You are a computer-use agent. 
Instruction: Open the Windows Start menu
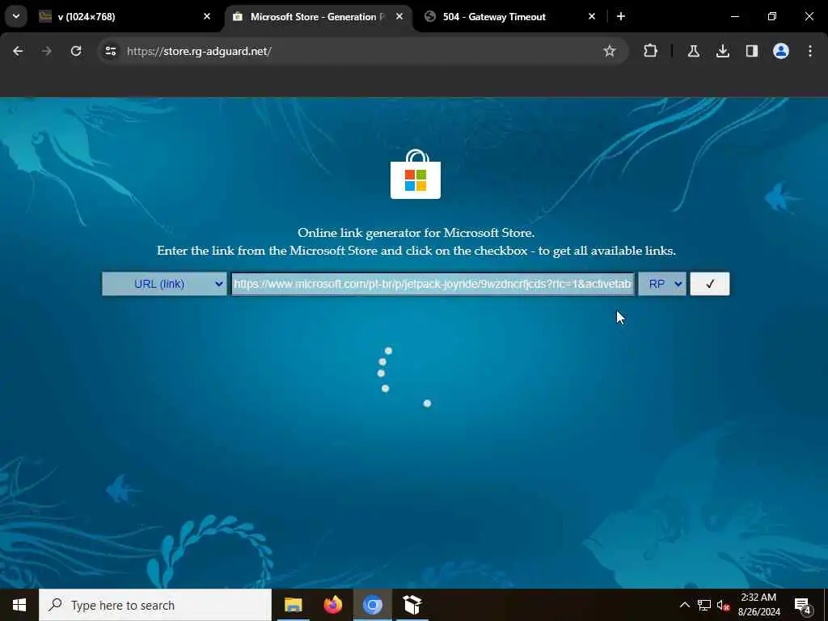pyautogui.click(x=19, y=605)
